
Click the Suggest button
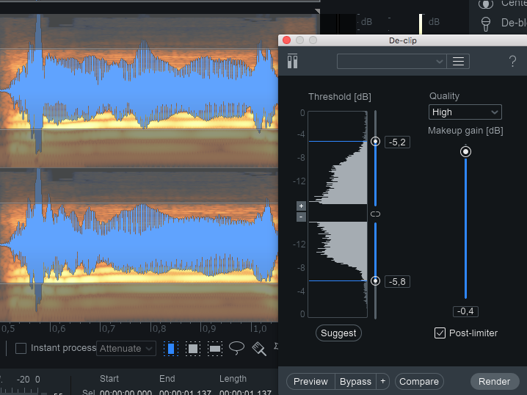point(338,333)
